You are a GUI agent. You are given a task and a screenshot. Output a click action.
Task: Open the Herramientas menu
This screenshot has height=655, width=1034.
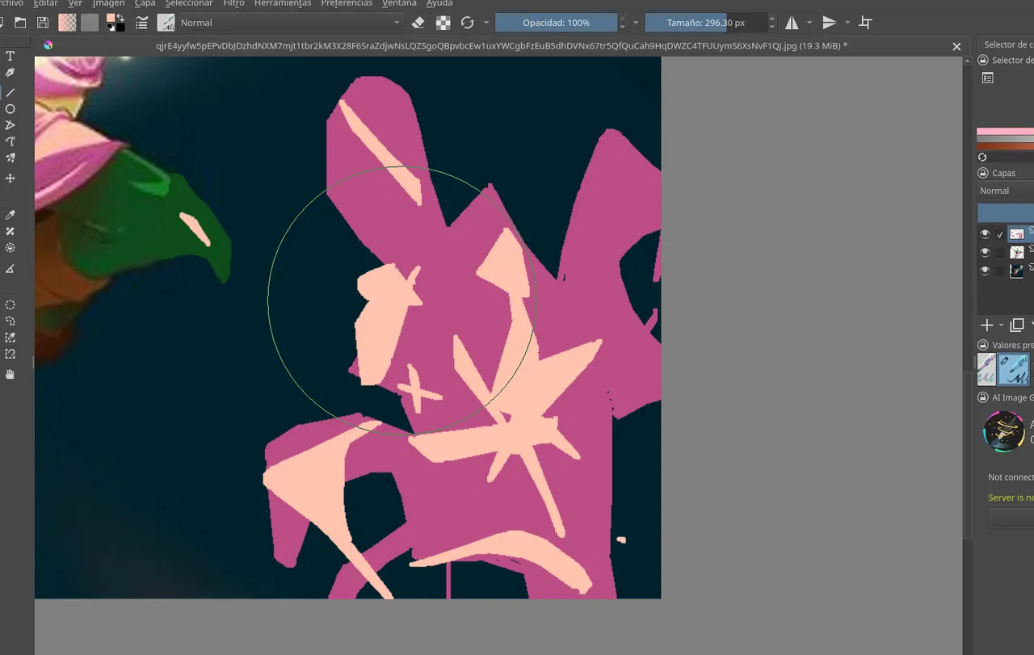click(x=283, y=3)
